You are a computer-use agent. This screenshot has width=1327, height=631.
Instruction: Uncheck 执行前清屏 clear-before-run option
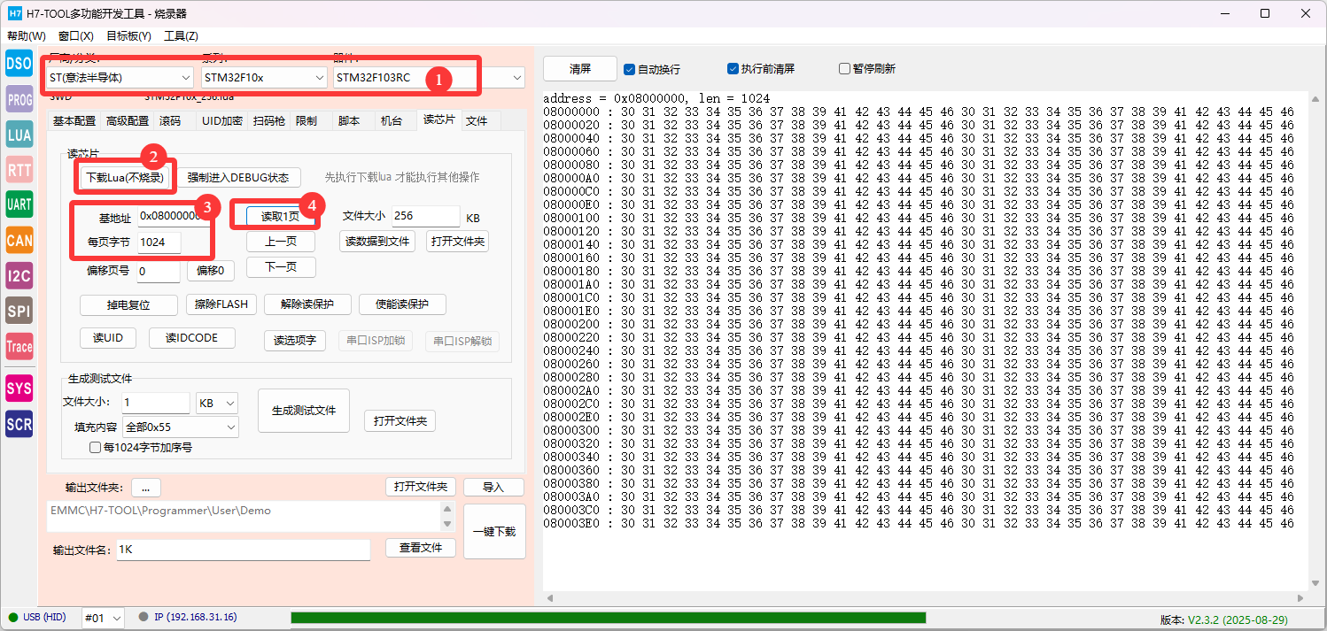coord(733,69)
